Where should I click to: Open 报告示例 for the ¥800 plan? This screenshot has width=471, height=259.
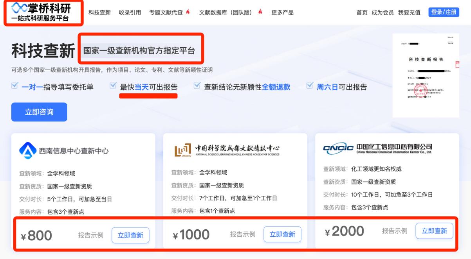pyautogui.click(x=90, y=235)
